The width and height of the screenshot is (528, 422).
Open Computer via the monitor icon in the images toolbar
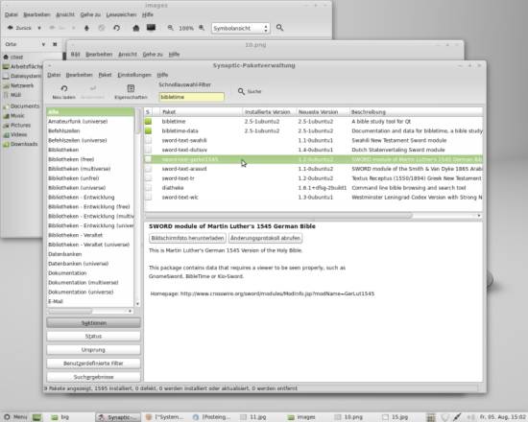tap(151, 28)
